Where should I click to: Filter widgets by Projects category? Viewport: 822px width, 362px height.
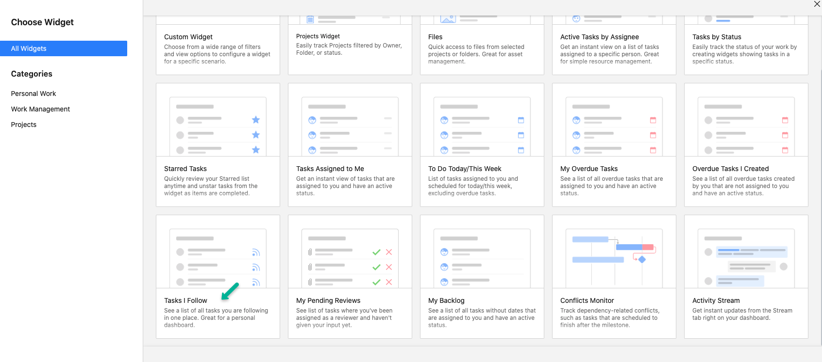tap(24, 125)
